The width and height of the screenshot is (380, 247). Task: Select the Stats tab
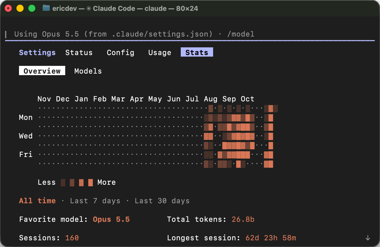pyautogui.click(x=197, y=52)
